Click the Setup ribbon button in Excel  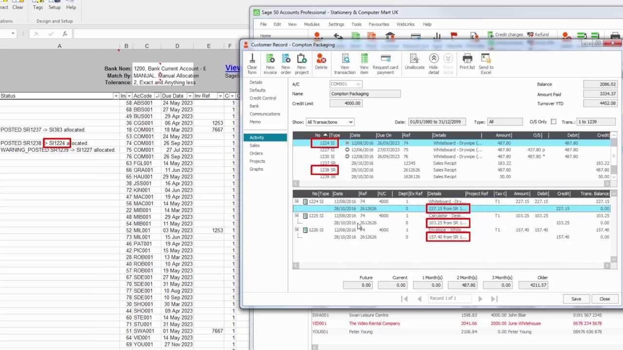pos(55,5)
